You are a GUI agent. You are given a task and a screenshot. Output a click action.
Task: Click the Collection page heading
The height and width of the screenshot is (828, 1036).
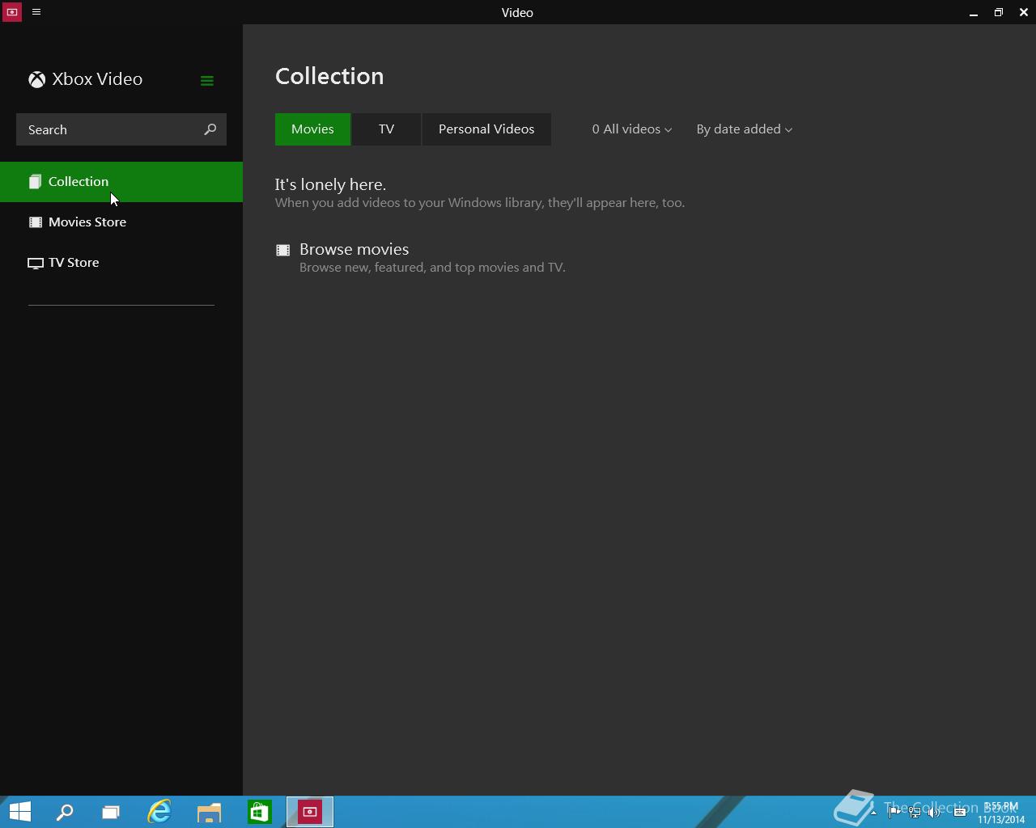329,76
